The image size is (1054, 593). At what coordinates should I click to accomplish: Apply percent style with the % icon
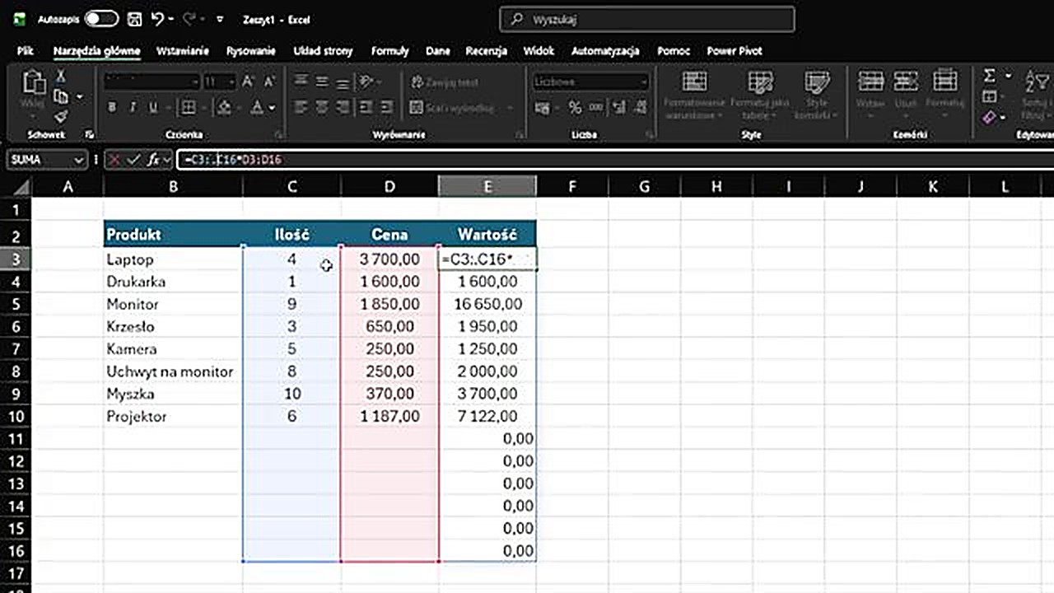point(575,108)
